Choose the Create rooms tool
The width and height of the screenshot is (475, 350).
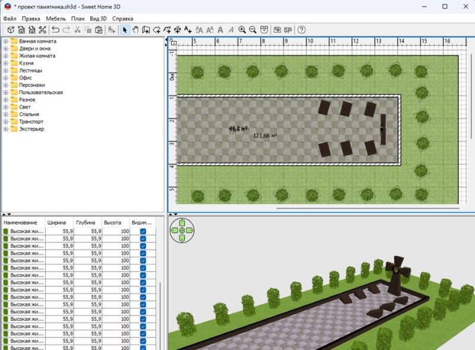pos(156,30)
